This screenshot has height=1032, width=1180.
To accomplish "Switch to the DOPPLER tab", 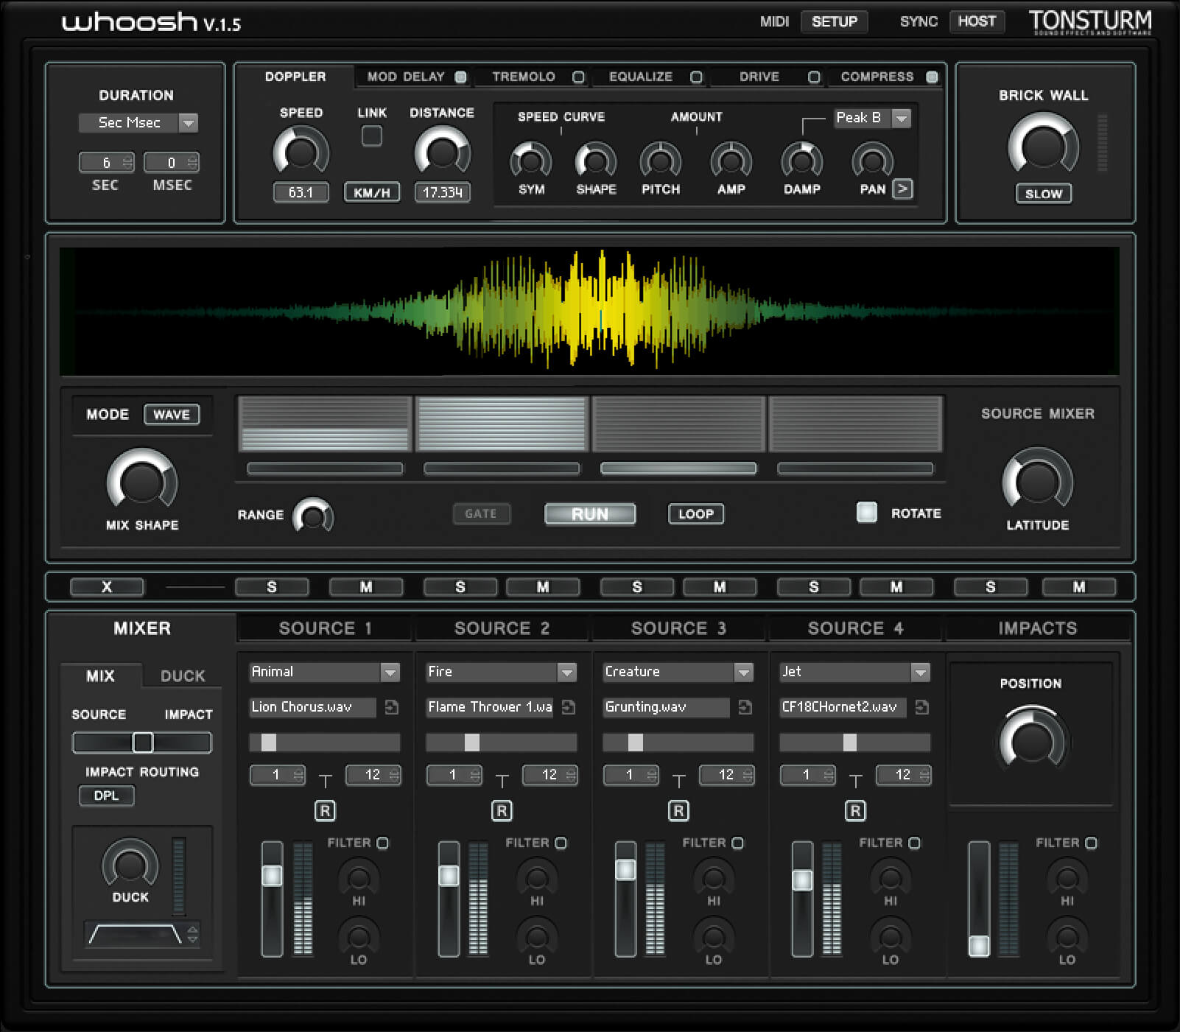I will click(x=295, y=77).
